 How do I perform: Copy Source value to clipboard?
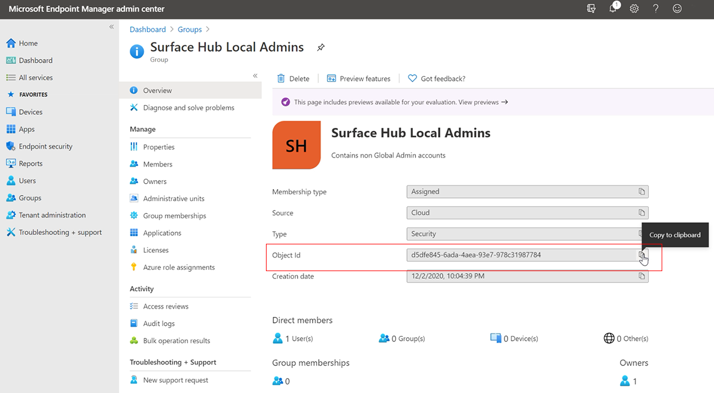tap(641, 213)
